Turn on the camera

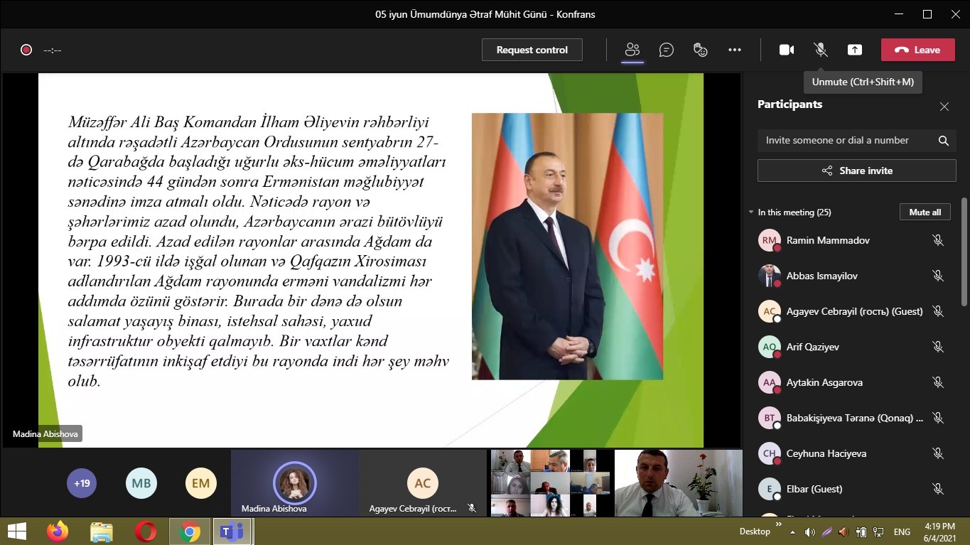pos(787,50)
